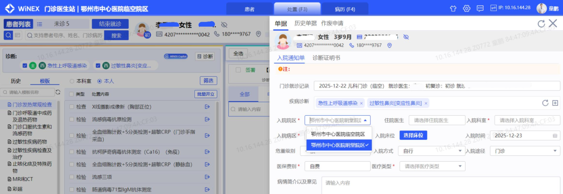Choose 鄂州市中心医院明堂院区 from the list
Viewport: 563px width, 194px height.
[x=339, y=145]
